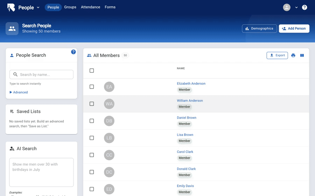Click the LB avatar for Lisa Brown
315x196 pixels.
tap(109, 138)
